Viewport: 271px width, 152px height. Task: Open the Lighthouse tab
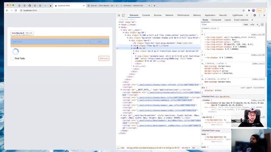pos(238,15)
